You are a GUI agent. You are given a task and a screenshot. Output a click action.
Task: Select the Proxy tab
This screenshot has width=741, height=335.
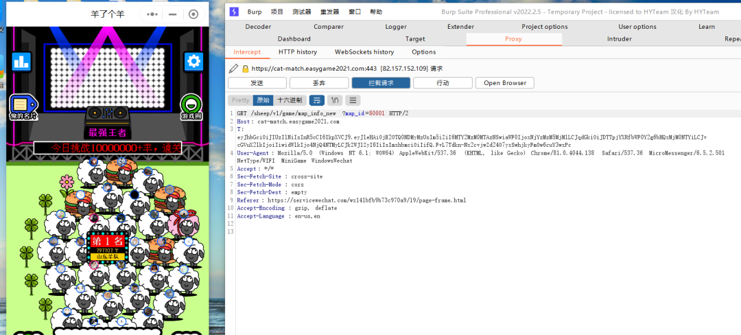coord(513,38)
